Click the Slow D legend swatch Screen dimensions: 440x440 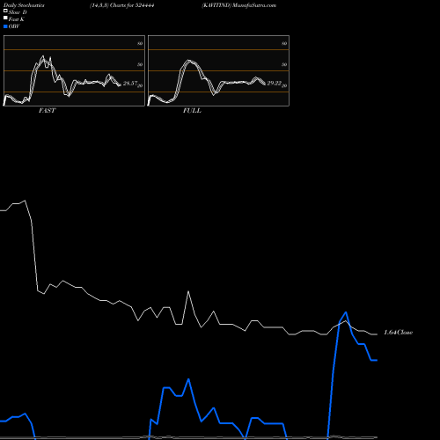pyautogui.click(x=5, y=11)
